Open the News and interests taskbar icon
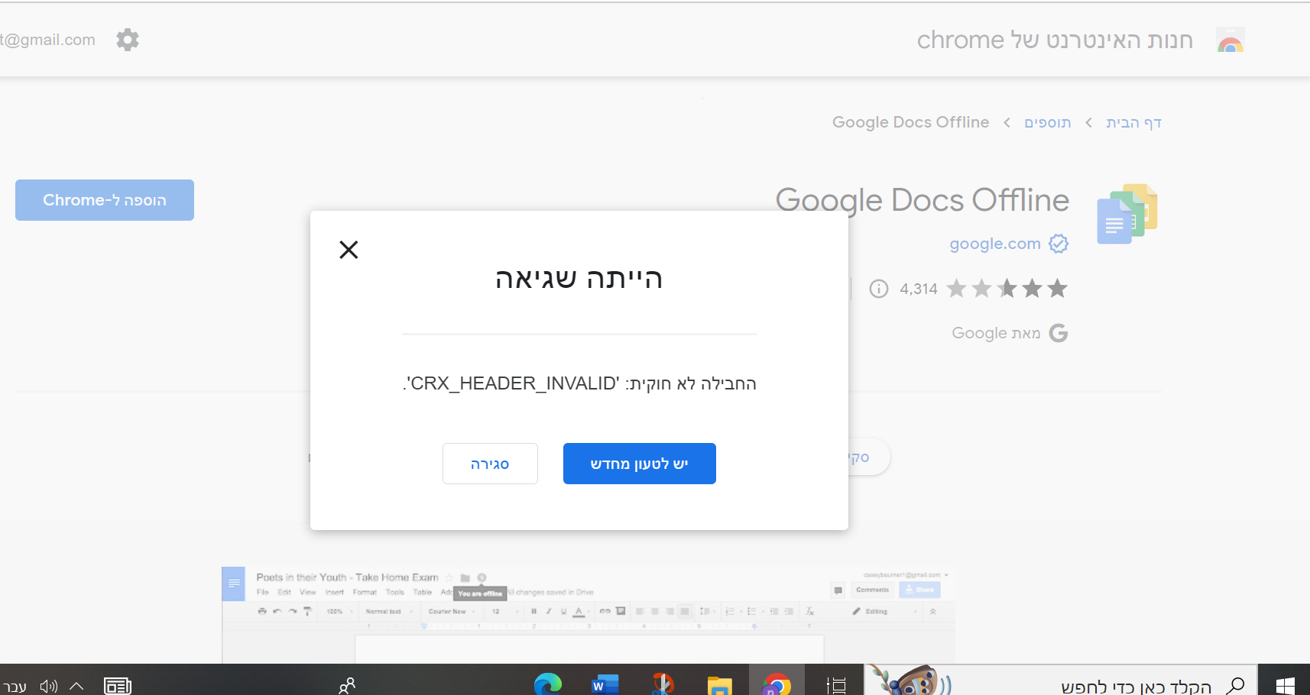 [118, 686]
